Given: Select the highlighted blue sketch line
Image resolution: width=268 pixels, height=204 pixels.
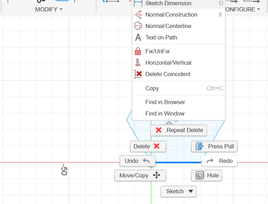Looking at the screenshot, I should click(178, 163).
